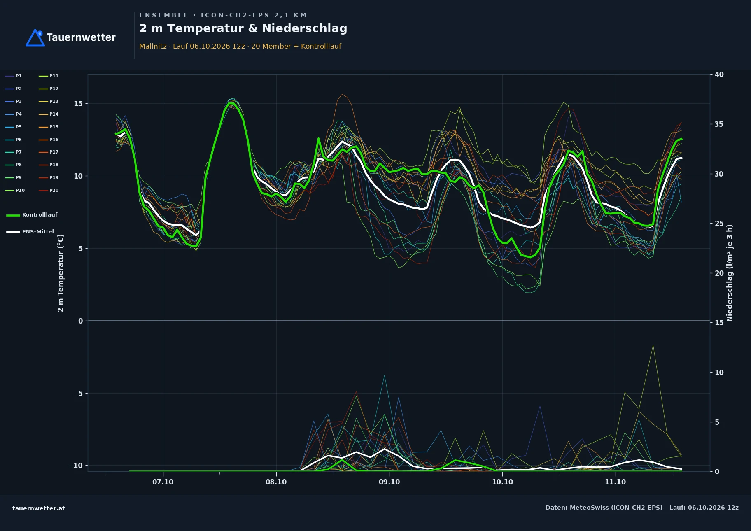Click the 15 temperature axis tick label
751x531 pixels.
click(x=78, y=104)
